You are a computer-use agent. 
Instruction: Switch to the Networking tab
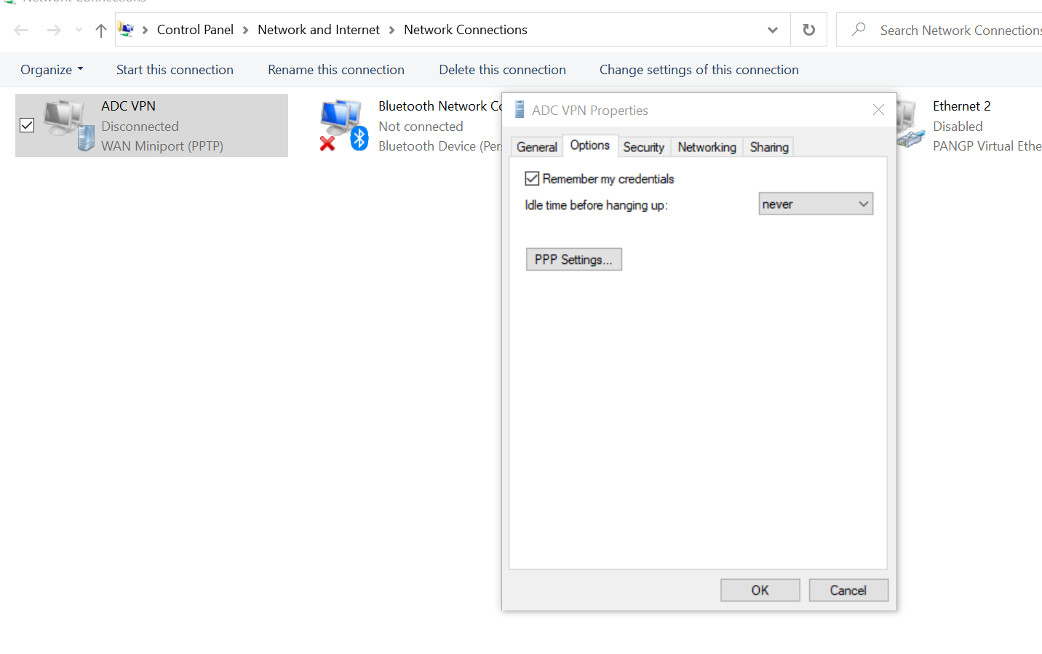(x=707, y=147)
